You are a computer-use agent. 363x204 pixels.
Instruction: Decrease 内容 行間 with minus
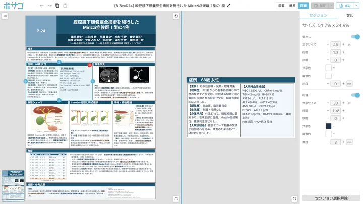click(x=328, y=110)
